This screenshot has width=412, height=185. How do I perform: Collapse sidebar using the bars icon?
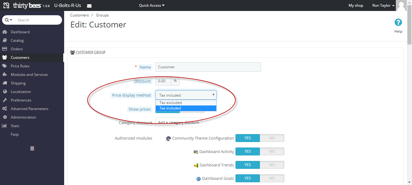[x=32, y=148]
